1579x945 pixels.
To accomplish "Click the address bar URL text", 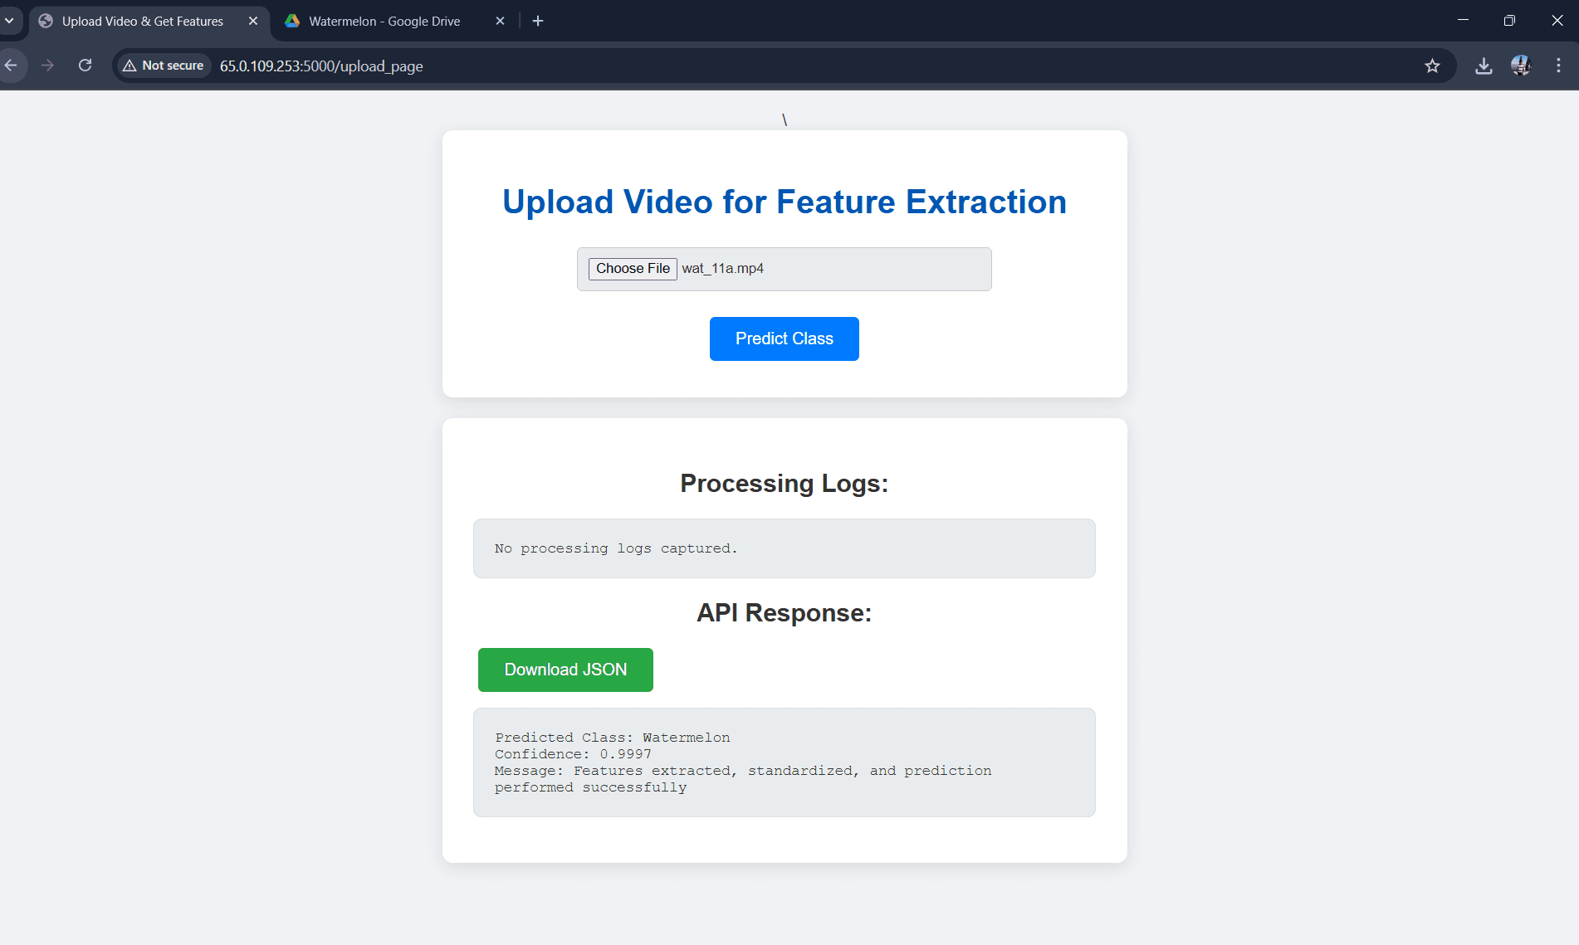I will pos(321,66).
